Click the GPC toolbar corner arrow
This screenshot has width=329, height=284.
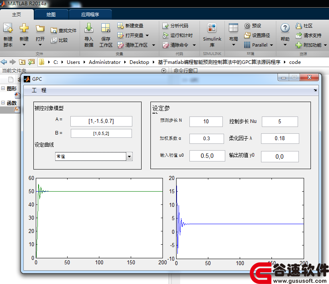pyautogui.click(x=315, y=90)
